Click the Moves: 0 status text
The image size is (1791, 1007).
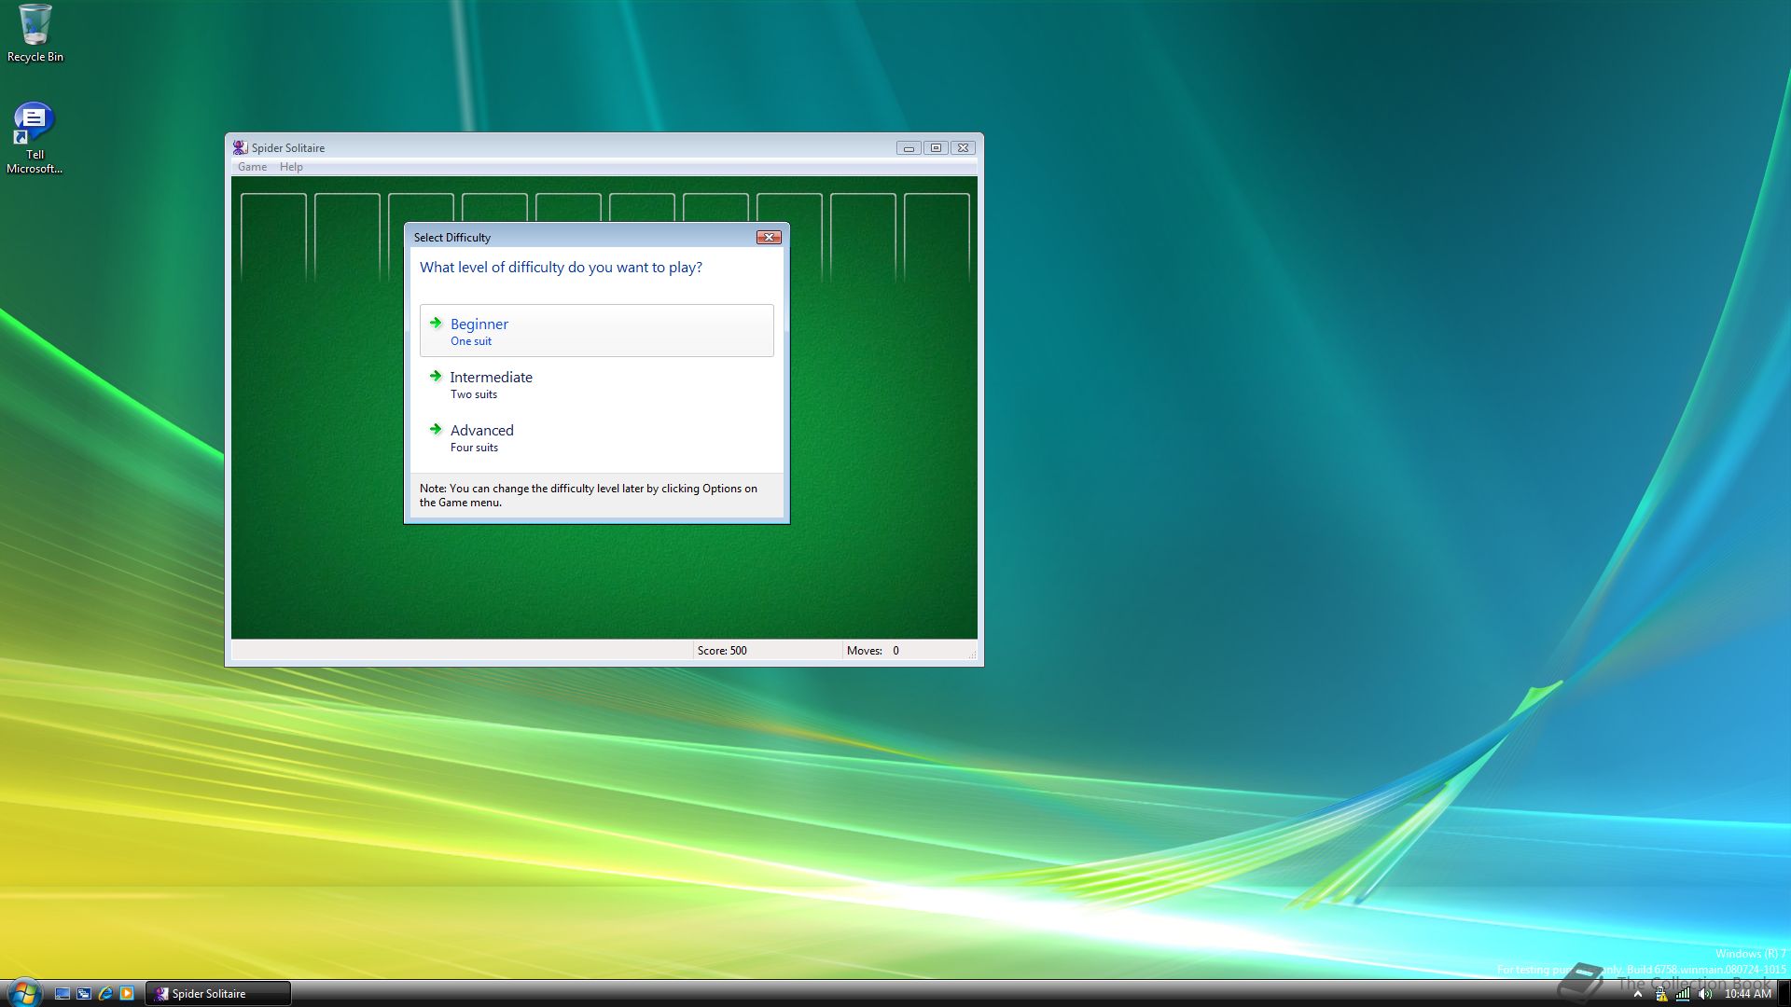(x=873, y=651)
